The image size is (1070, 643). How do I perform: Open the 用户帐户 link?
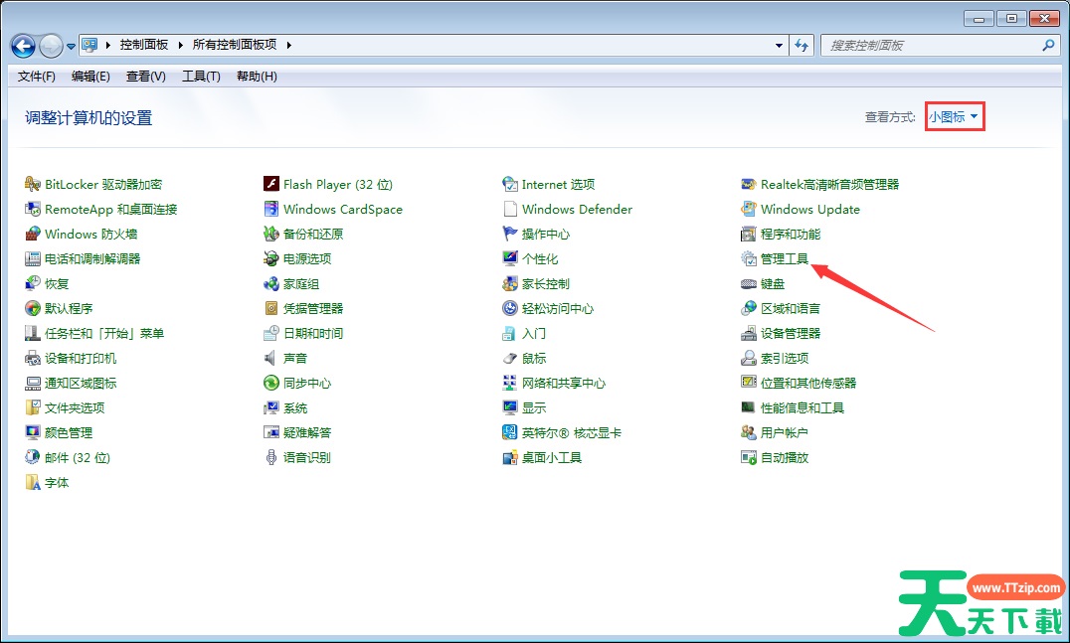tap(784, 432)
